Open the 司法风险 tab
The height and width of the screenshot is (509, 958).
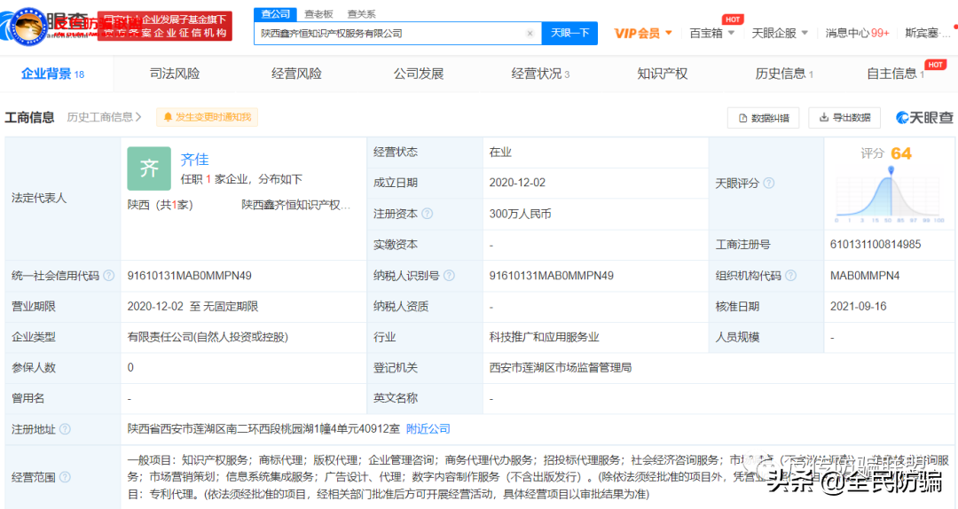175,74
